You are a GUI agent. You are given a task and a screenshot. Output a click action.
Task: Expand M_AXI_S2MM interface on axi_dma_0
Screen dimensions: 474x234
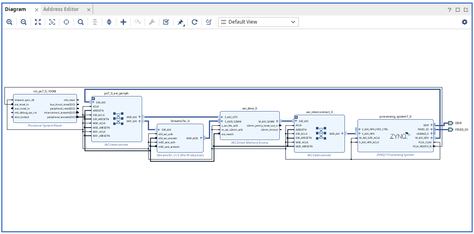[x=277, y=121]
